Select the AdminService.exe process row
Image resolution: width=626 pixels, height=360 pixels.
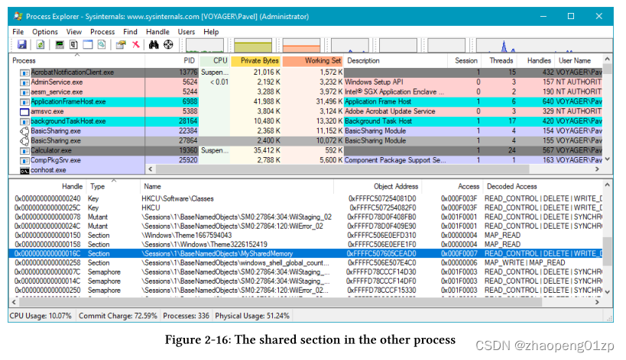306,82
